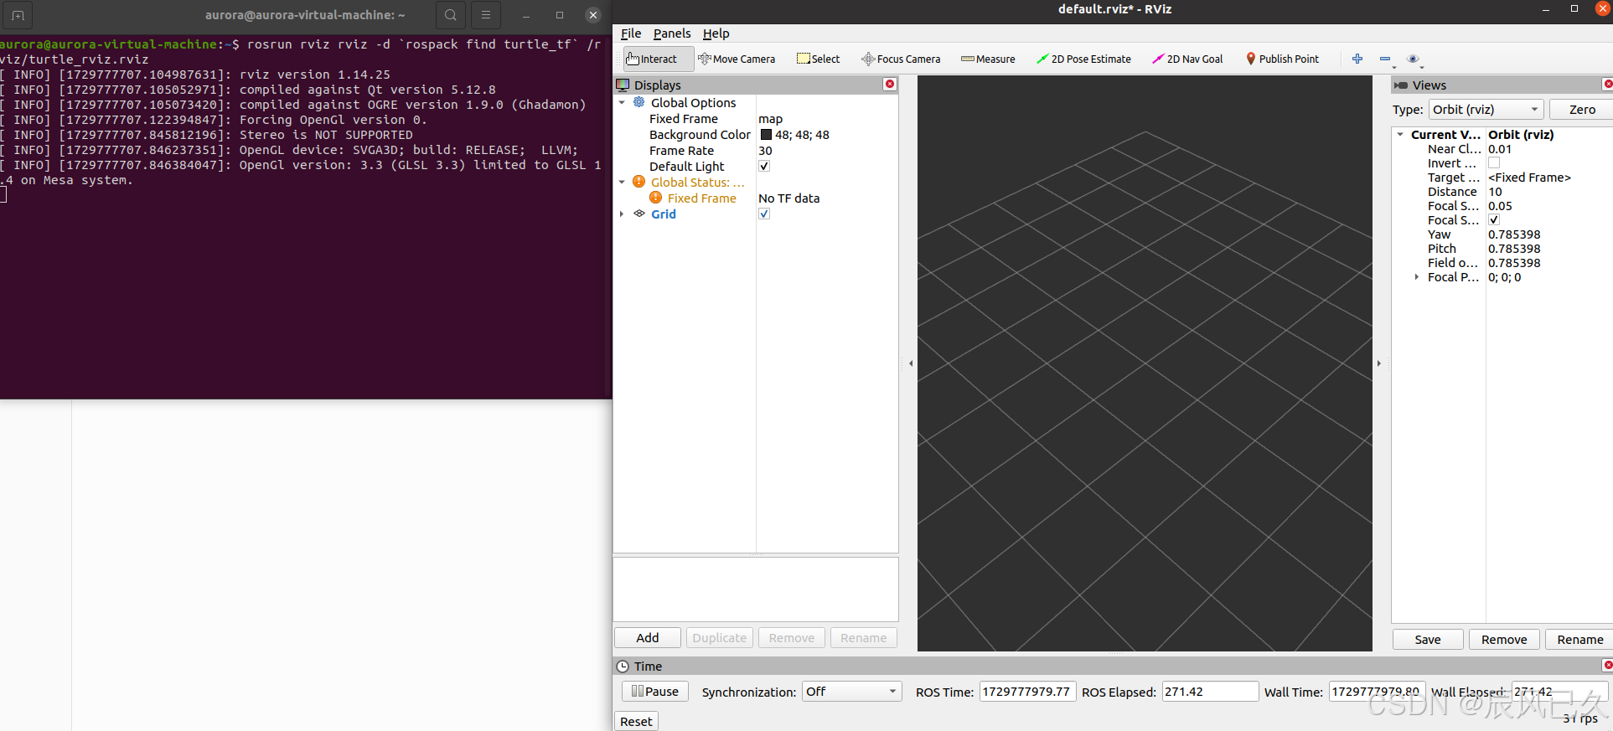This screenshot has height=731, width=1613.
Task: Open the eye toolbar options icon
Action: click(x=1413, y=59)
